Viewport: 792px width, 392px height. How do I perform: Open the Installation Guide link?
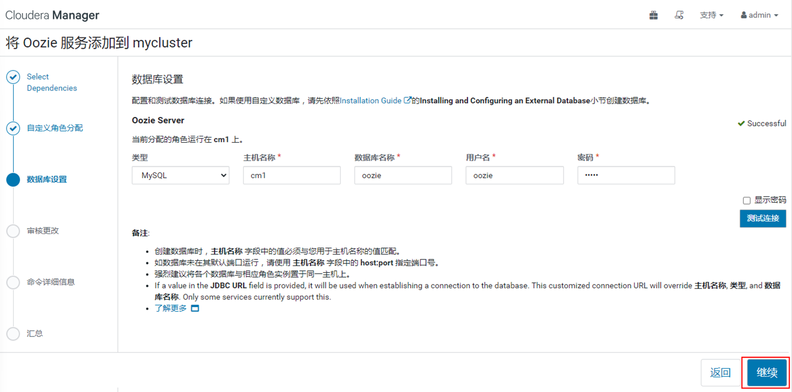tap(371, 101)
